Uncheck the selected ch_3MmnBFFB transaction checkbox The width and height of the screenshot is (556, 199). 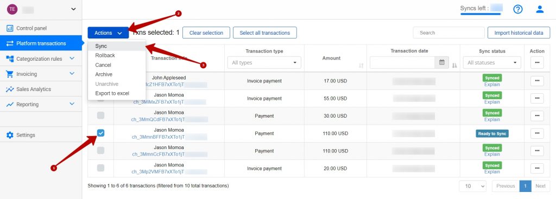pyautogui.click(x=100, y=133)
